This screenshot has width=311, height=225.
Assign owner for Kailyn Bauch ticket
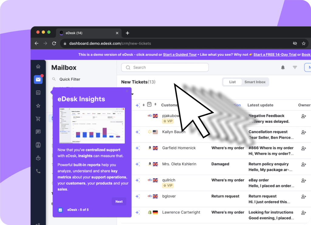coord(303,132)
